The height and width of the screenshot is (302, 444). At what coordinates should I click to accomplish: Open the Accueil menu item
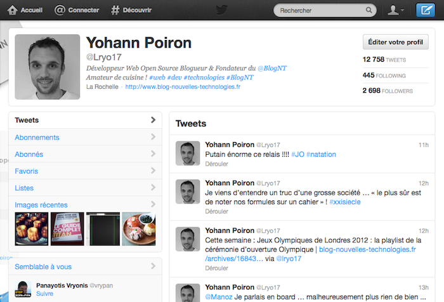[32, 10]
